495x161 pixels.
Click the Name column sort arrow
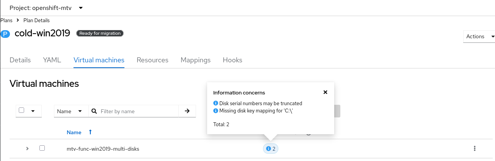pyautogui.click(x=90, y=132)
